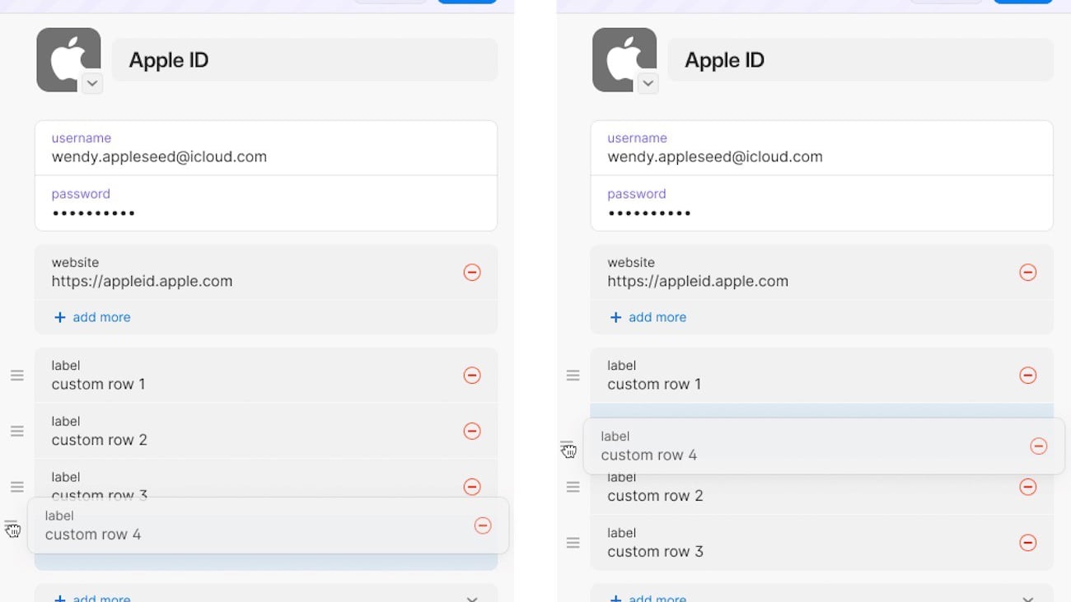Screen dimensions: 1071x602
Task: Open icon chooser dropdown in right panel
Action: 648,83
